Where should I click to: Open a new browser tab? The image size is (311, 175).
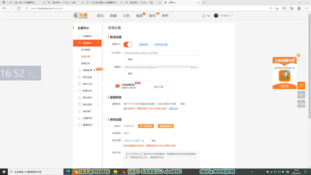tap(204, 3)
